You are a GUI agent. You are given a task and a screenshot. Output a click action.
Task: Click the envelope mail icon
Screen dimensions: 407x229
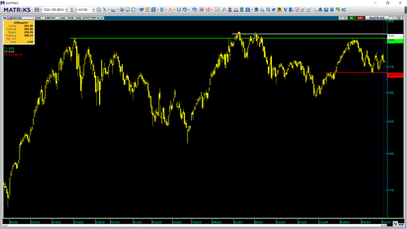coord(326,9)
